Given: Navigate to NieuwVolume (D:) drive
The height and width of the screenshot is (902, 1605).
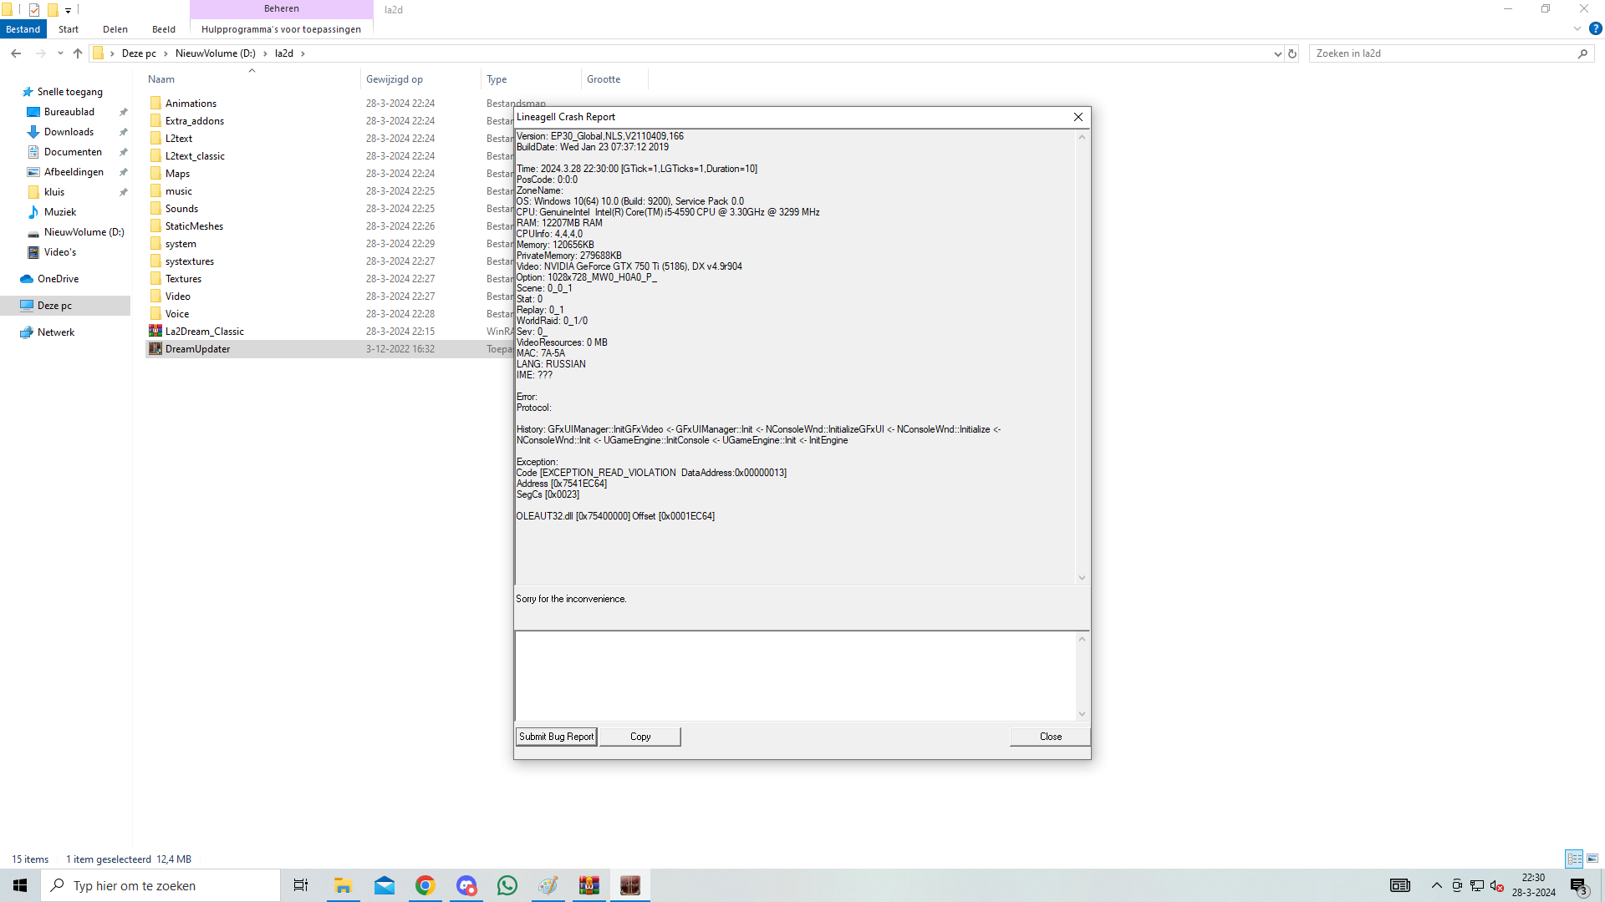Looking at the screenshot, I should (83, 231).
